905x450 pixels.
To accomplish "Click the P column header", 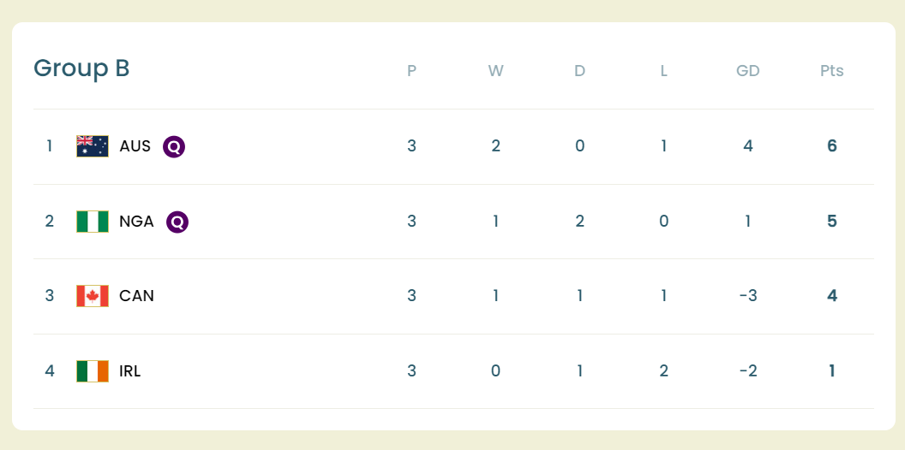I will pos(412,71).
